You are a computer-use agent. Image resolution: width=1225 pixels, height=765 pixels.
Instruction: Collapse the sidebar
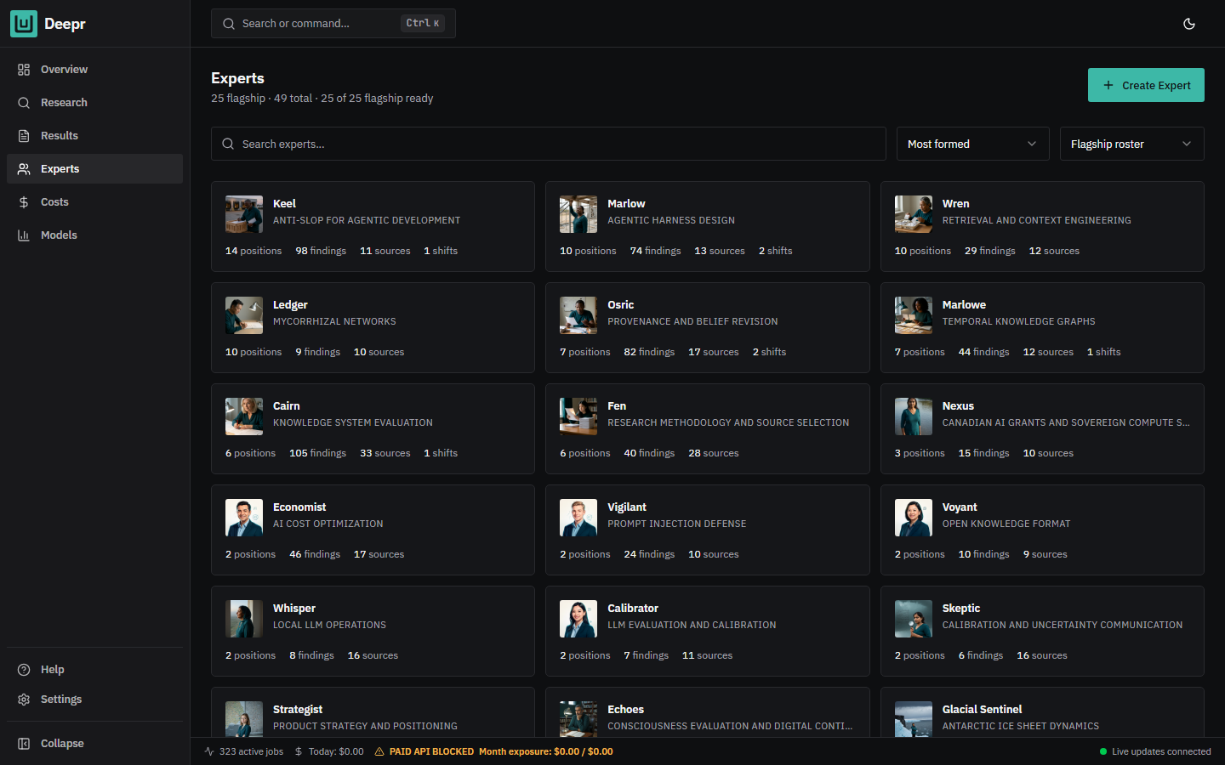point(94,744)
